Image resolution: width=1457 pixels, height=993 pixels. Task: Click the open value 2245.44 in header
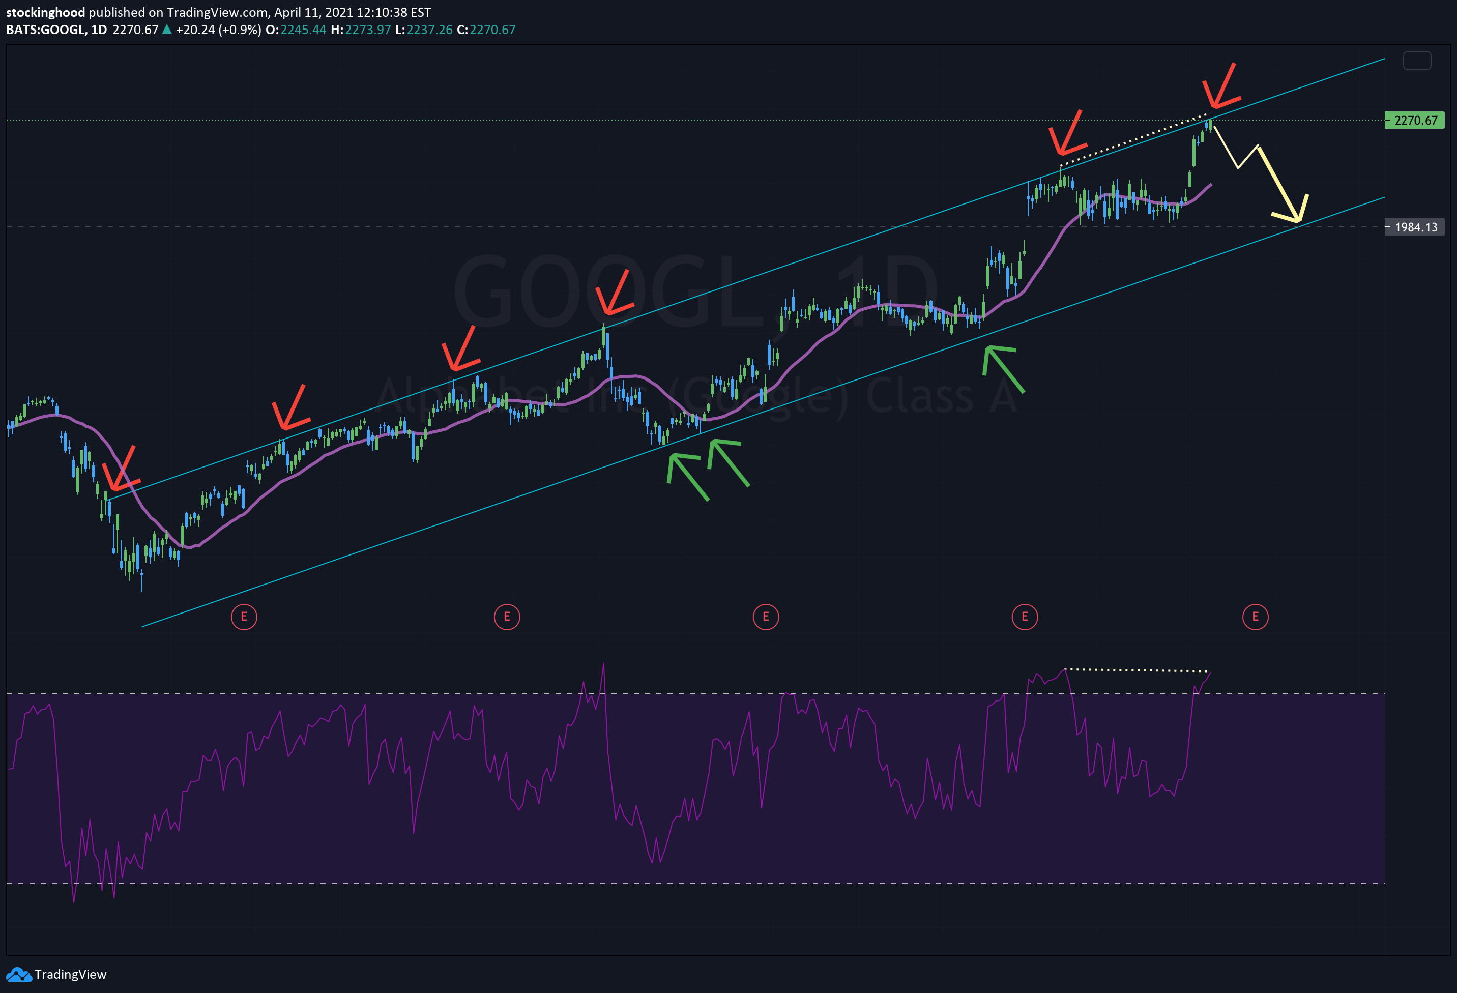303,30
